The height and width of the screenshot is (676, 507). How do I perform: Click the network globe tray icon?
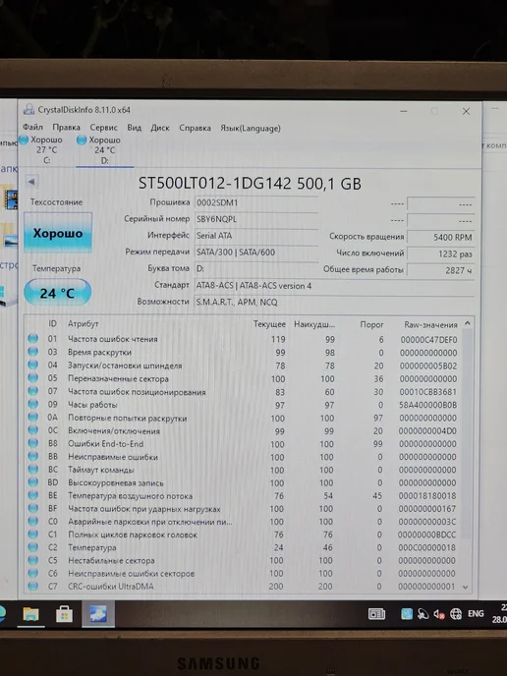point(456,614)
